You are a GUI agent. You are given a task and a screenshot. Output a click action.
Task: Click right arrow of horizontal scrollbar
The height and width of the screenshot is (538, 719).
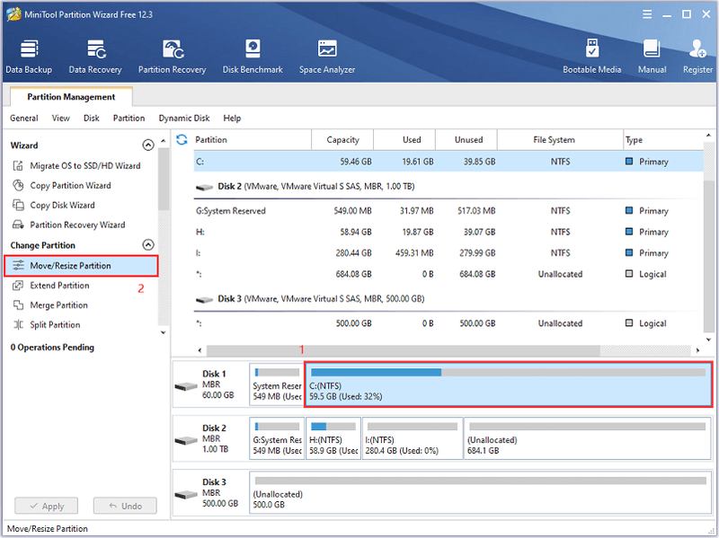point(697,350)
